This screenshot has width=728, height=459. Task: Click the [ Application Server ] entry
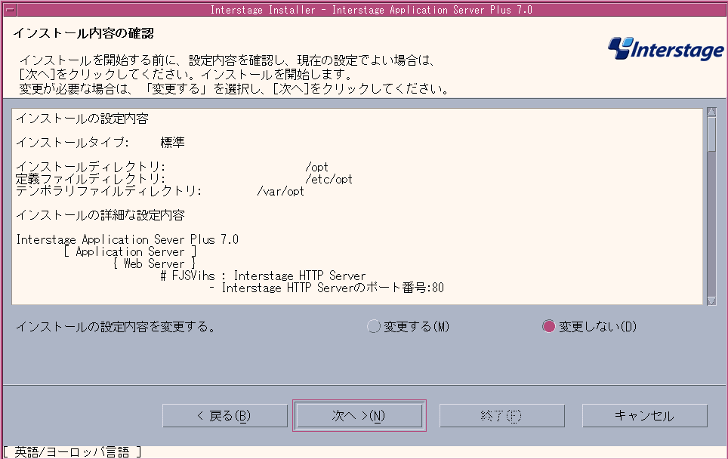tap(130, 251)
